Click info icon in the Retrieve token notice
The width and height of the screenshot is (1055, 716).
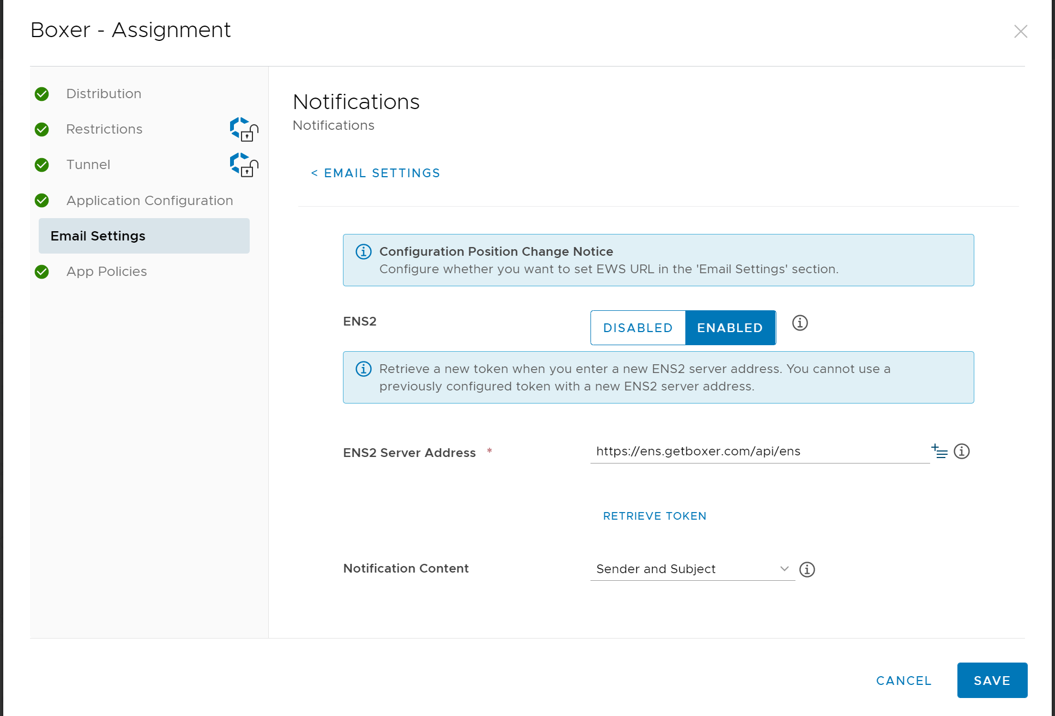364,369
